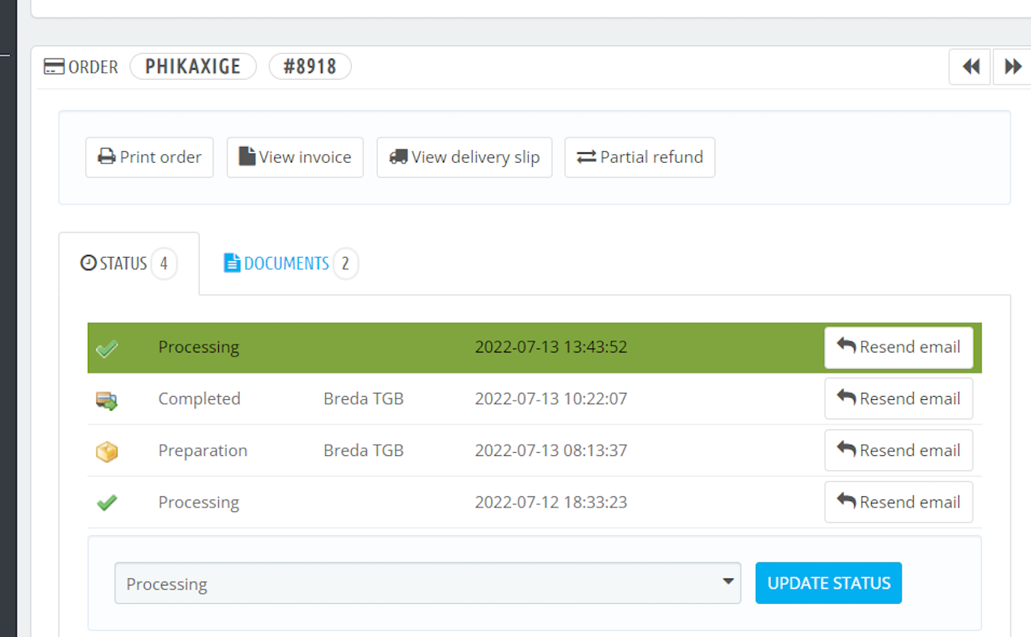The height and width of the screenshot is (637, 1031).
Task: Resend email for 18:33:23 Processing status
Action: 898,502
